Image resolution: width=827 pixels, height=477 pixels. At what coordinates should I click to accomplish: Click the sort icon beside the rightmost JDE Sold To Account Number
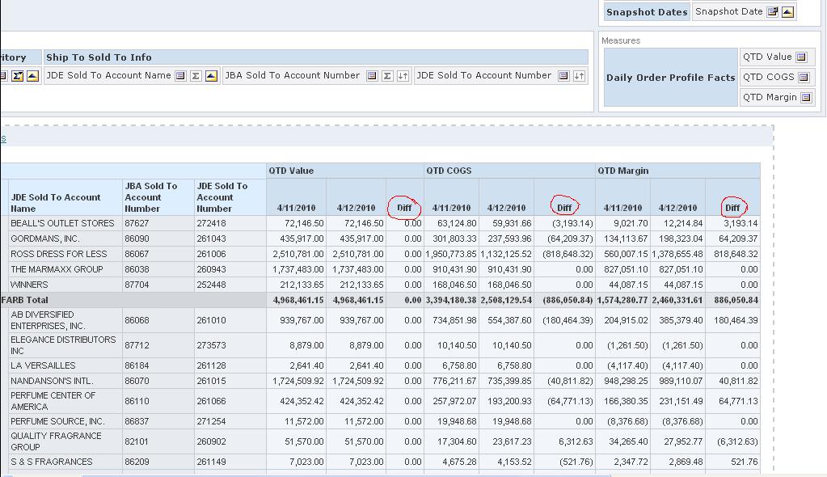coord(579,75)
